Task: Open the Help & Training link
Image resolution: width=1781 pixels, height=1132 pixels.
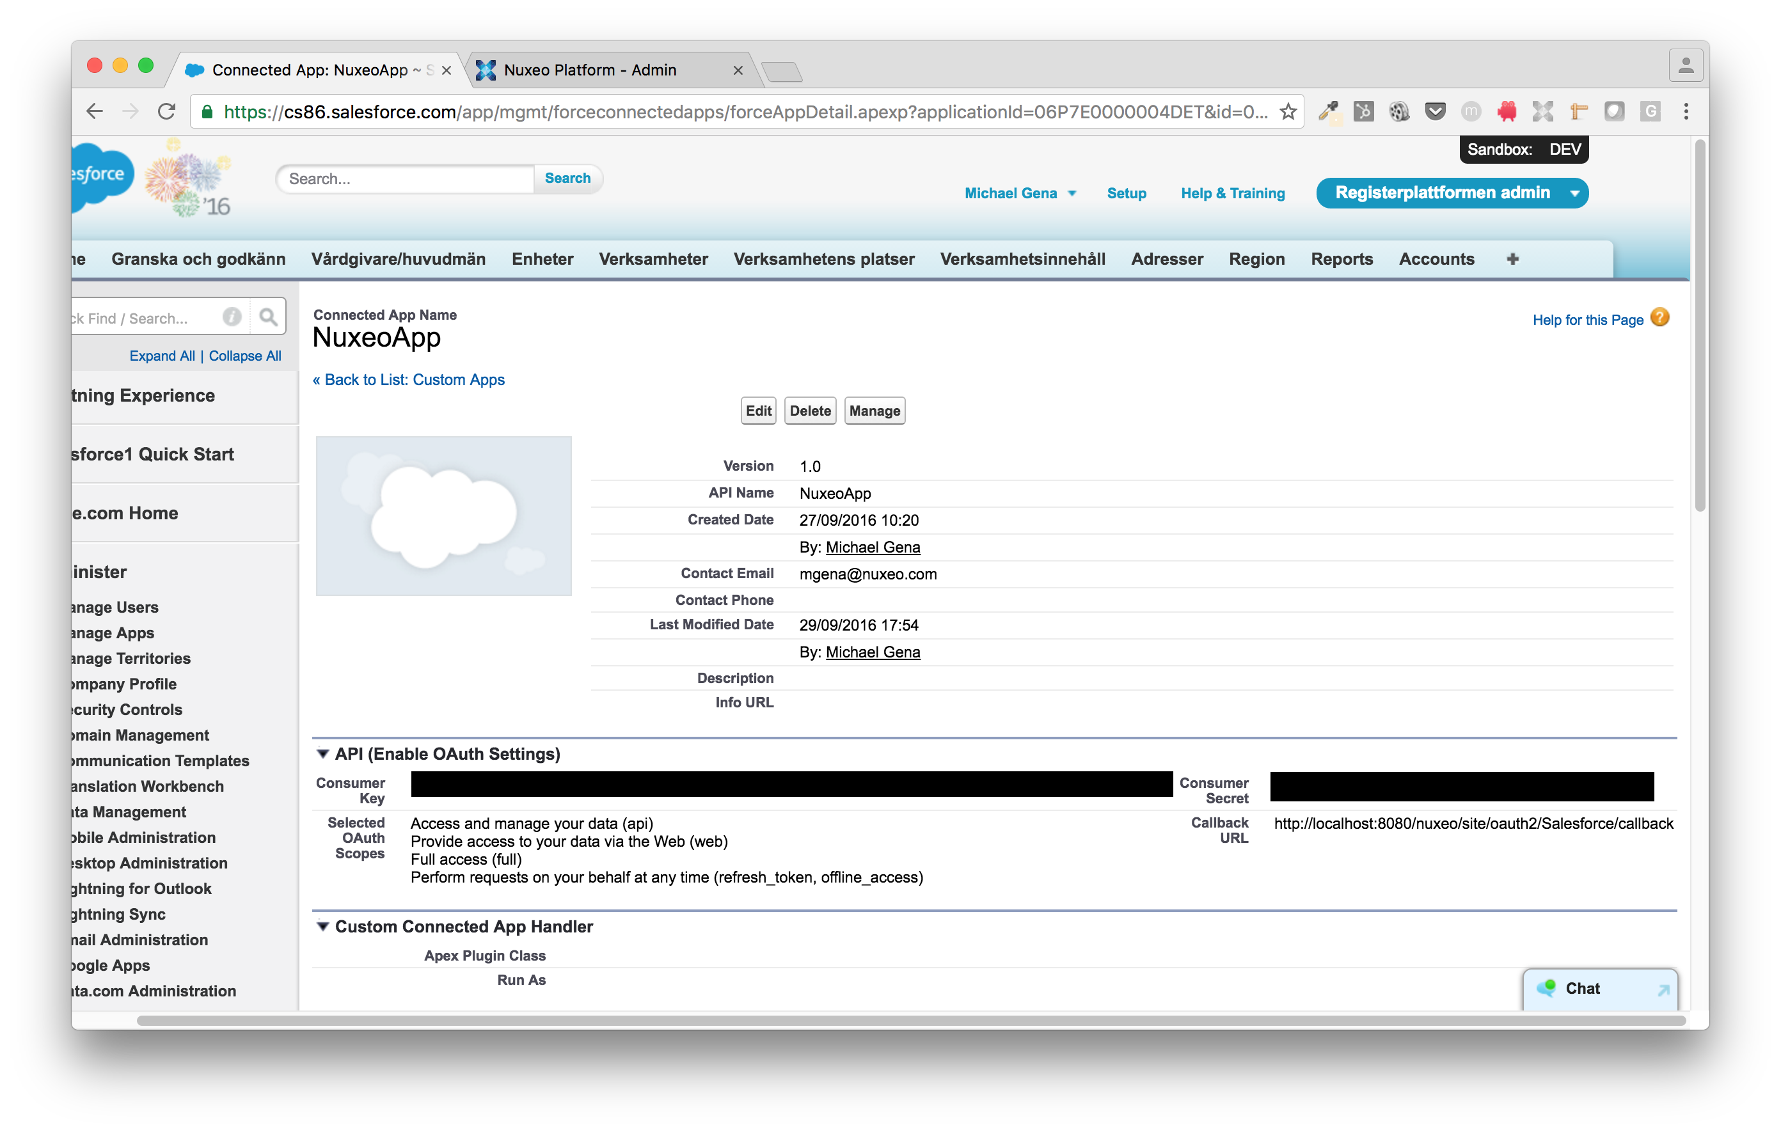Action: pyautogui.click(x=1233, y=193)
